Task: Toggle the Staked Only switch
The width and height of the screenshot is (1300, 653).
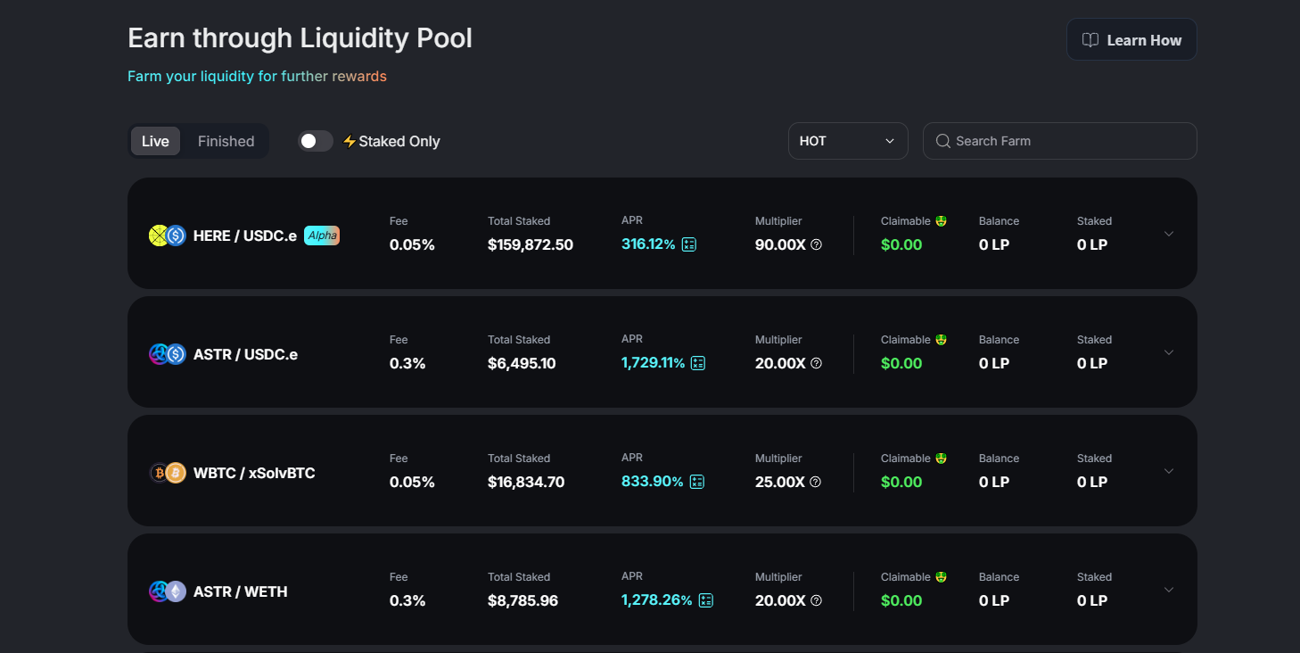Action: (x=315, y=141)
